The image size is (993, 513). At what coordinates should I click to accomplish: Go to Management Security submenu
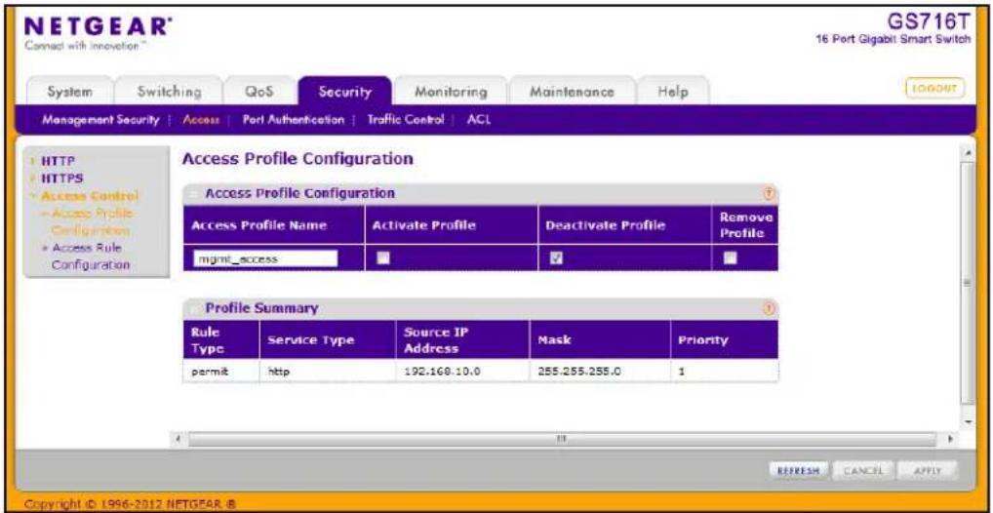click(100, 120)
